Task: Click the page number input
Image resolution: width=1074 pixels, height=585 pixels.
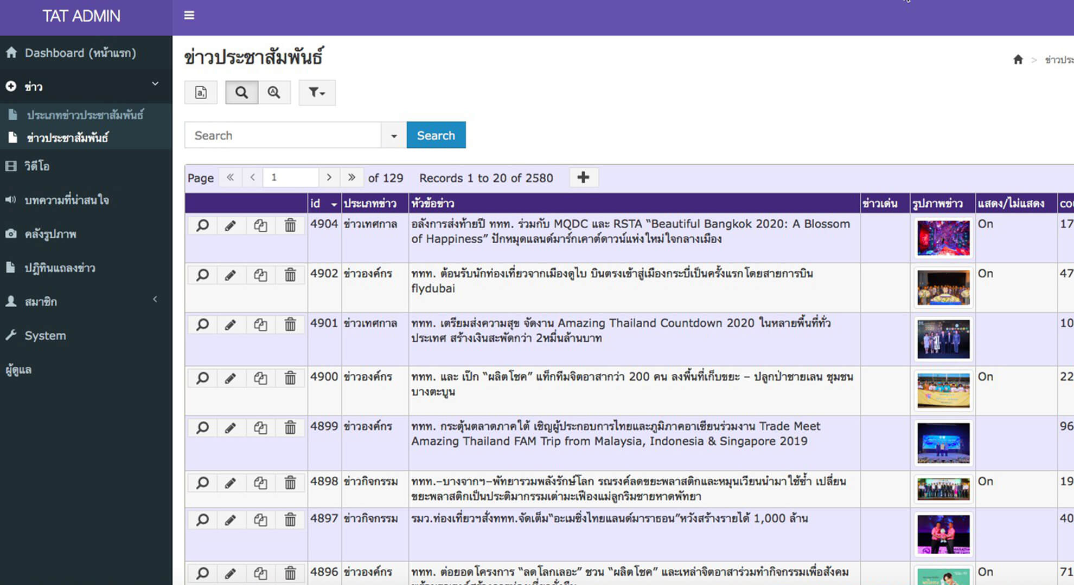Action: [x=291, y=178]
